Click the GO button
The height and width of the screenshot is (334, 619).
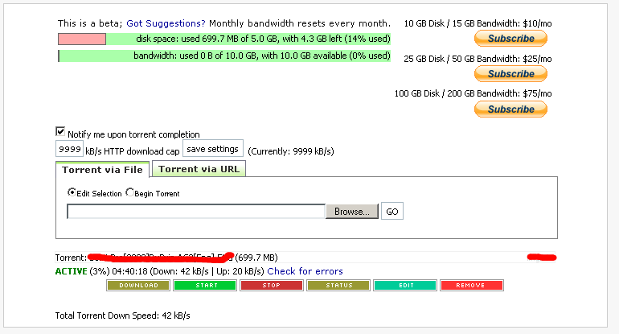click(392, 212)
